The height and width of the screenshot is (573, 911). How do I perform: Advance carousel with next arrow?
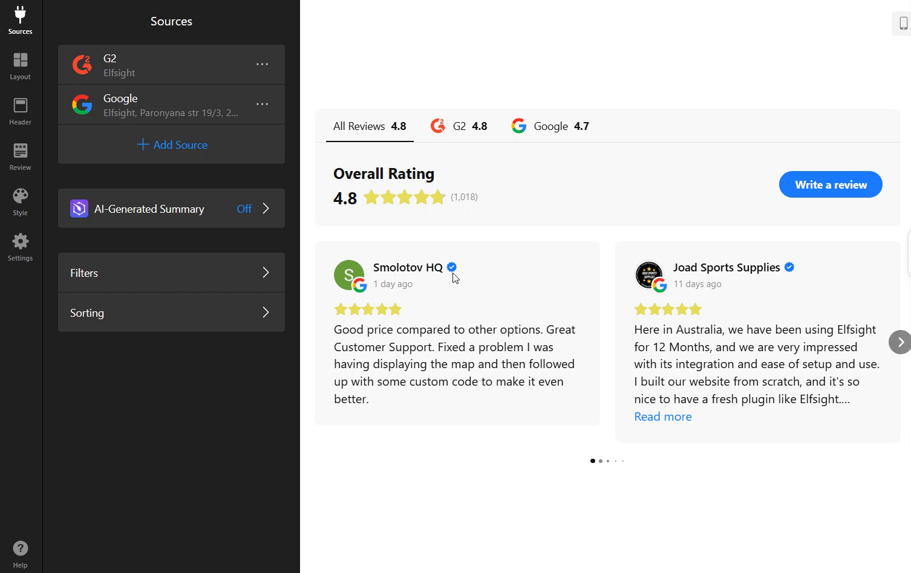[900, 342]
